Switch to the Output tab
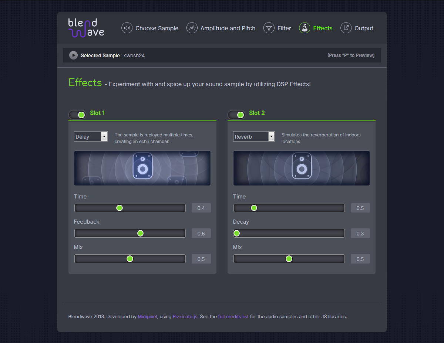 [x=364, y=28]
